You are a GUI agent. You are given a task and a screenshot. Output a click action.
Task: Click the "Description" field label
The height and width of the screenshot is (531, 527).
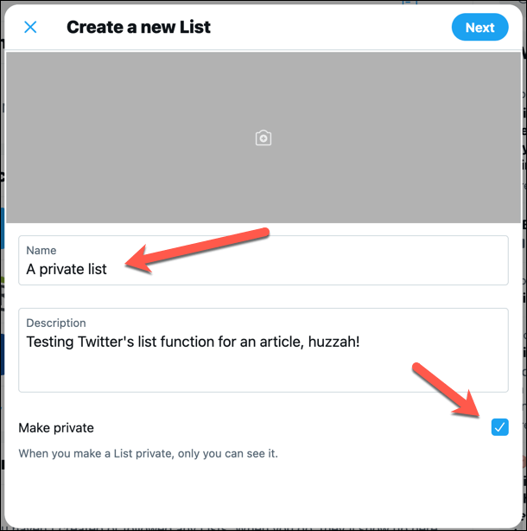pyautogui.click(x=56, y=323)
